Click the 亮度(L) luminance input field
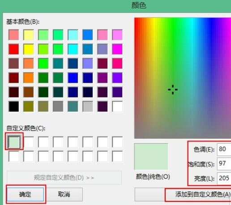Image resolution: width=231 pixels, height=205 pixels. (x=224, y=178)
